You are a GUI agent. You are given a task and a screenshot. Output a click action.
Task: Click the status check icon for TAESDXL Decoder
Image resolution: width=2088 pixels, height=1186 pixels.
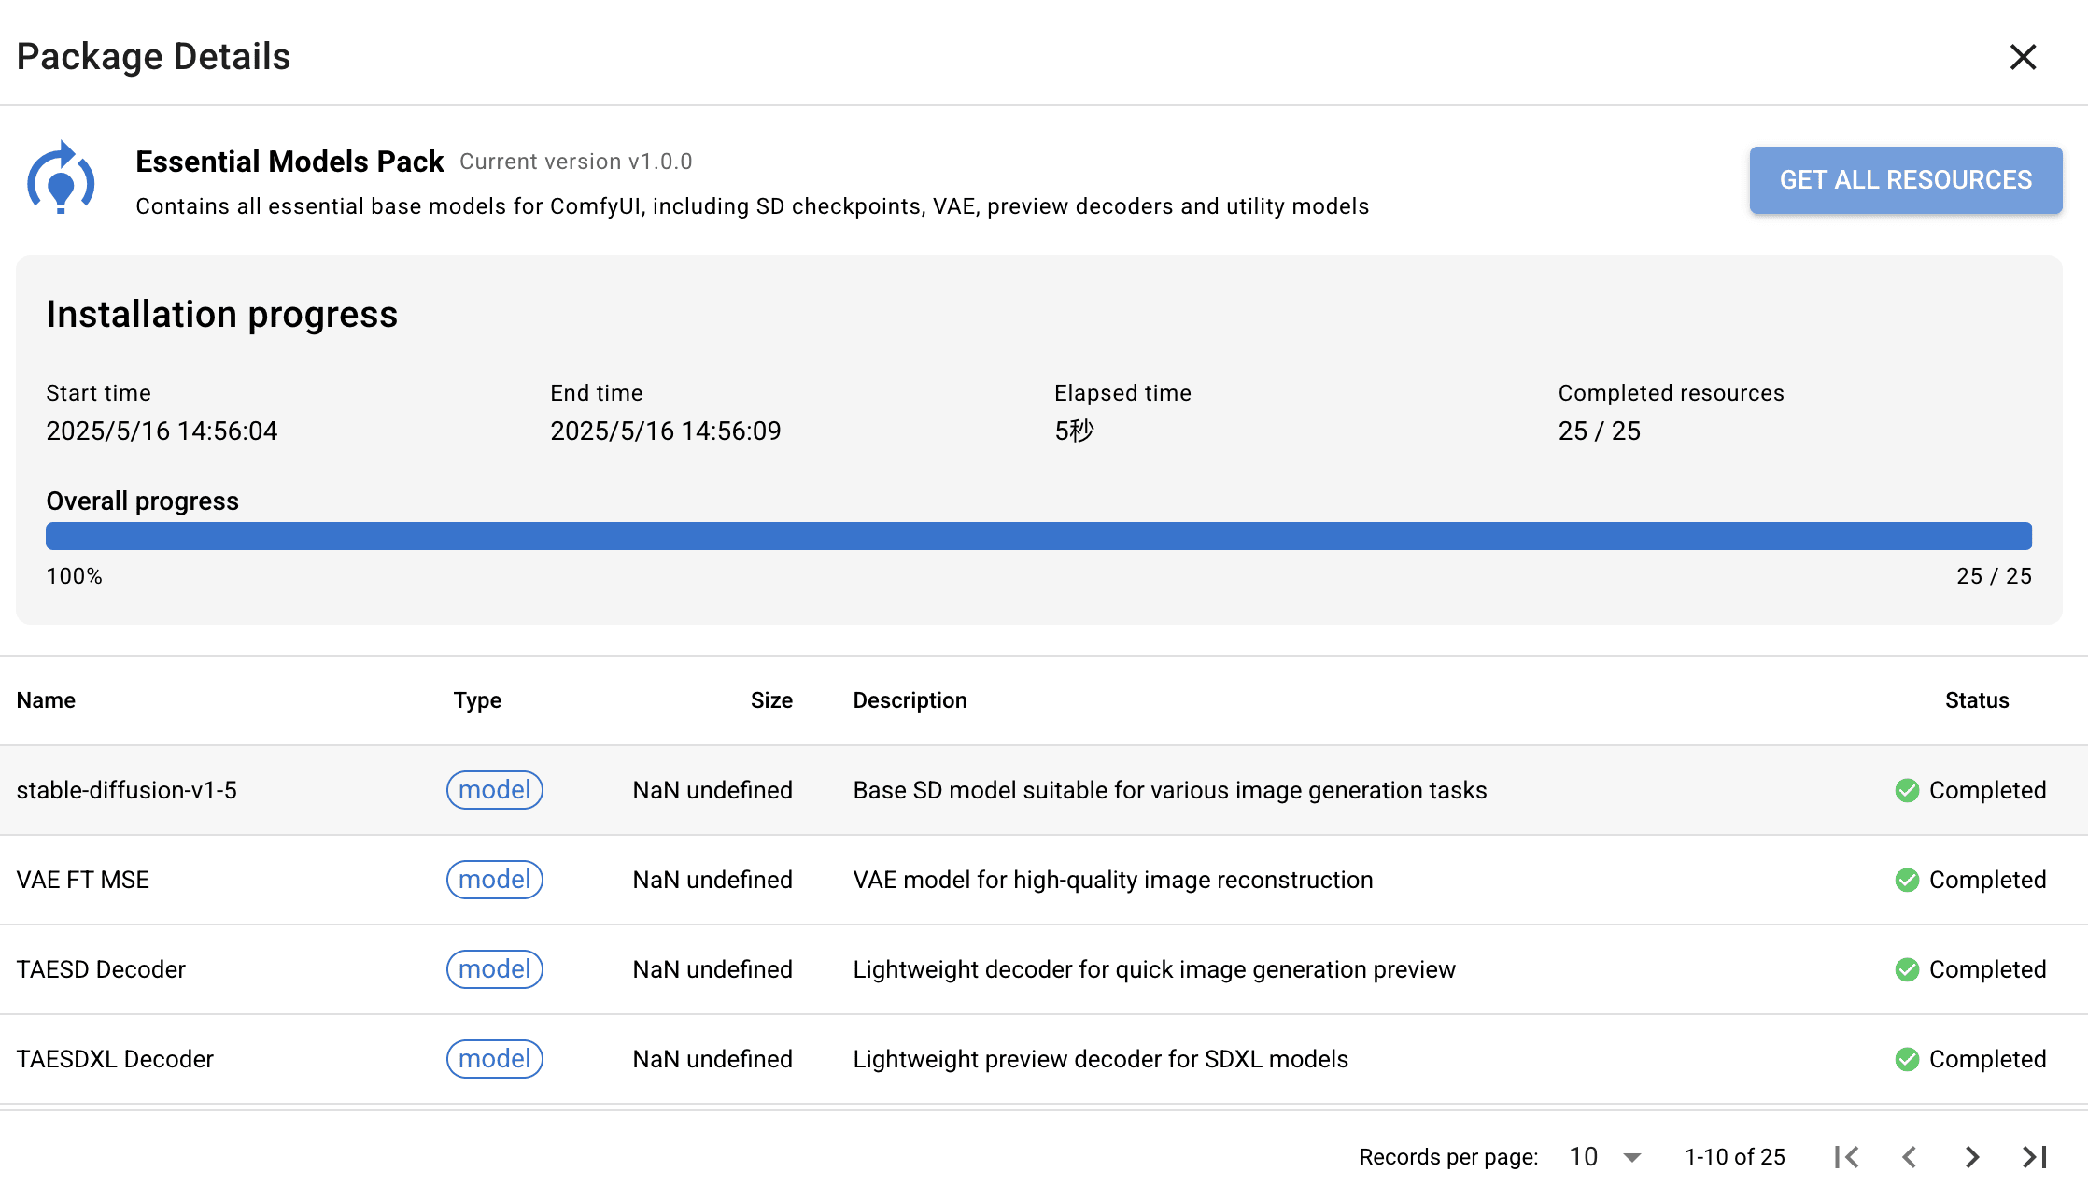(1907, 1059)
